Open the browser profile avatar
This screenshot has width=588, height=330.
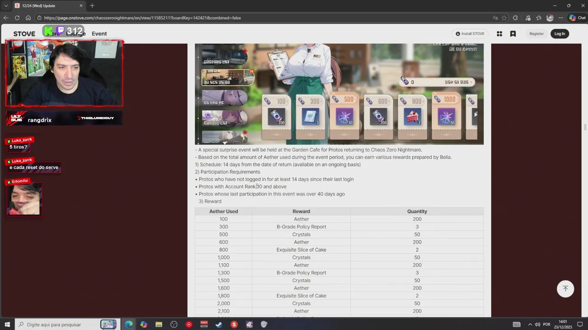550,18
